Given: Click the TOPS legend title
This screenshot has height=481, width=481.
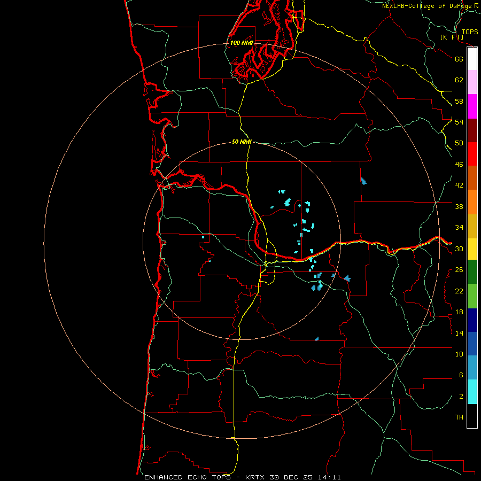Looking at the screenshot, I should pos(470,32).
